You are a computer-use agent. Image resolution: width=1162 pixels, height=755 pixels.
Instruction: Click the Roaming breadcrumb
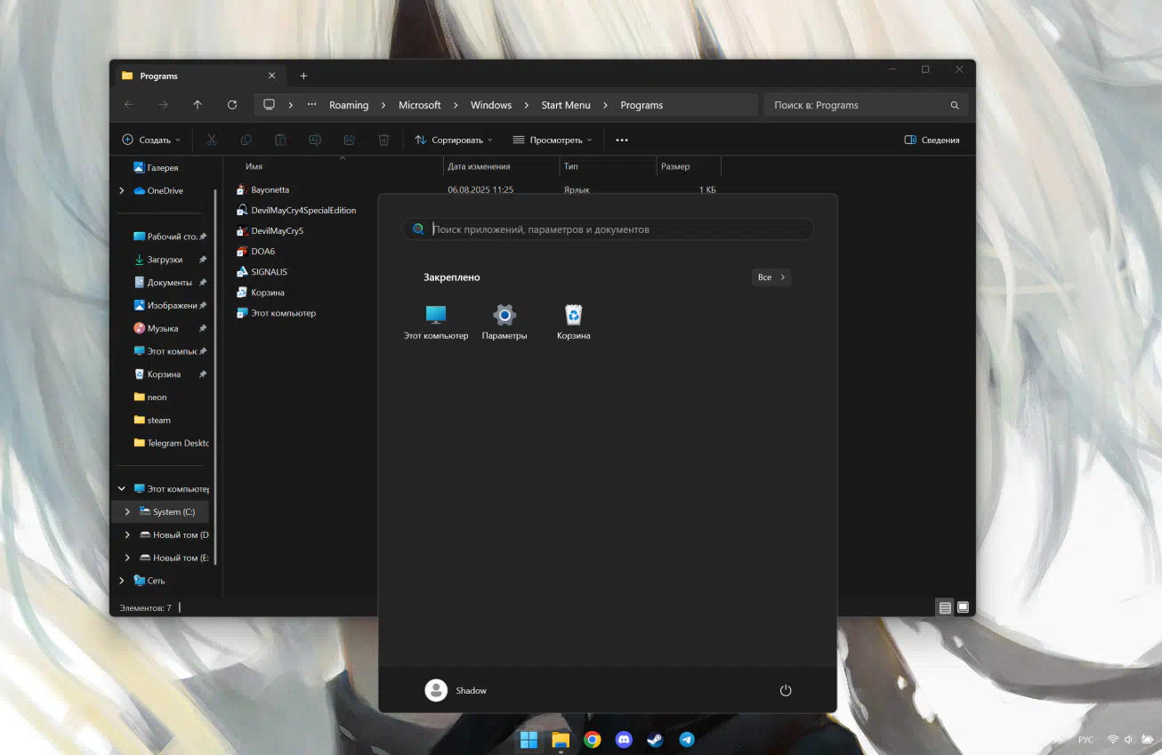(349, 105)
